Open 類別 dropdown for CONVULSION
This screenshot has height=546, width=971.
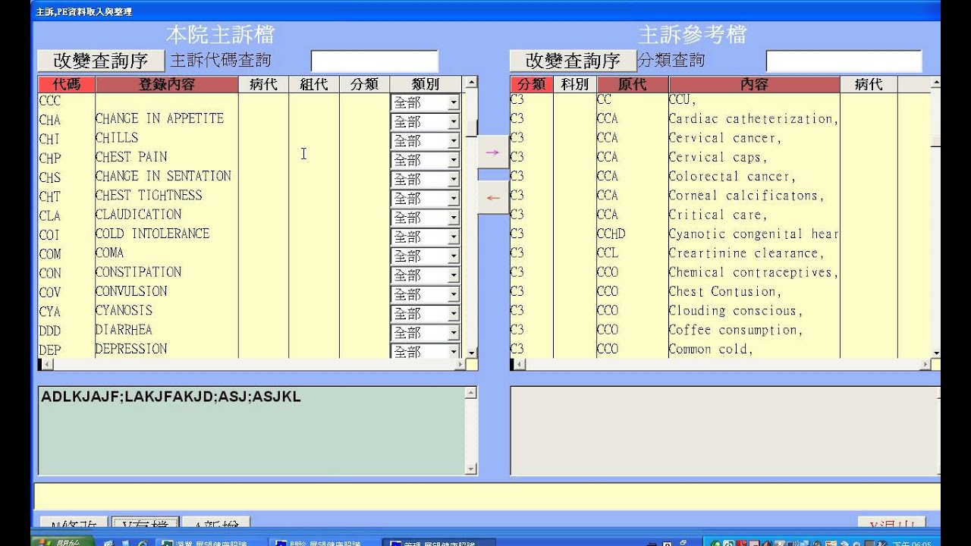(x=454, y=294)
